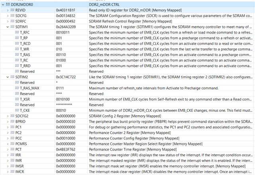Click the SDCFG register icon
Viewport: 255px width, 175px height.
12,16
